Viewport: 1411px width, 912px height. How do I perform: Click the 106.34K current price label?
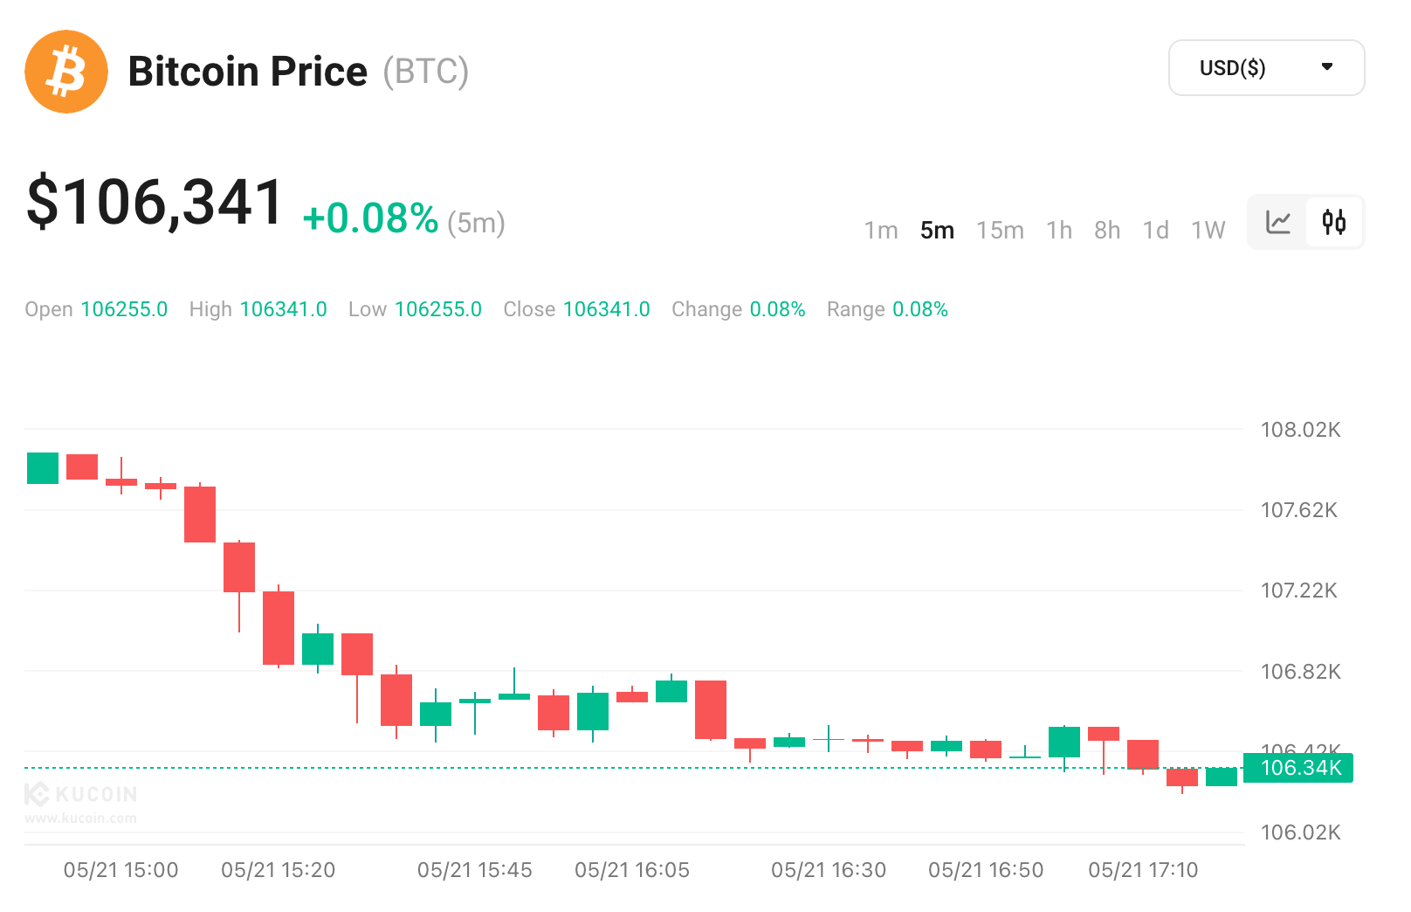pyautogui.click(x=1299, y=768)
